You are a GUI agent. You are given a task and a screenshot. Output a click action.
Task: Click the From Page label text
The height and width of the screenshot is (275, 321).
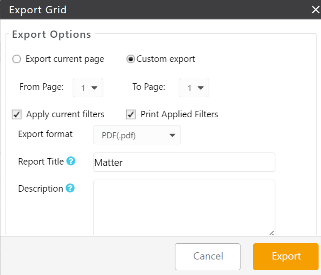coord(41,87)
